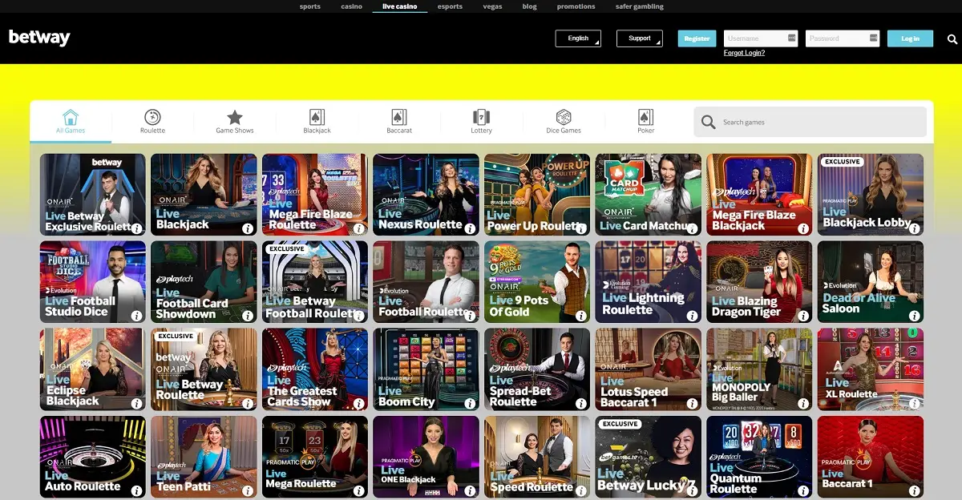Open info icon on Lightning Roulette tile

692,316
